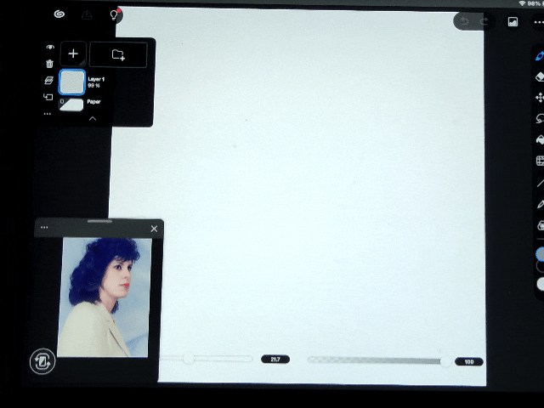Click the 'Paper' layer label

[x=93, y=102]
